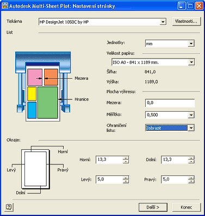Click the margins page diagram under Okraje

click(35, 169)
